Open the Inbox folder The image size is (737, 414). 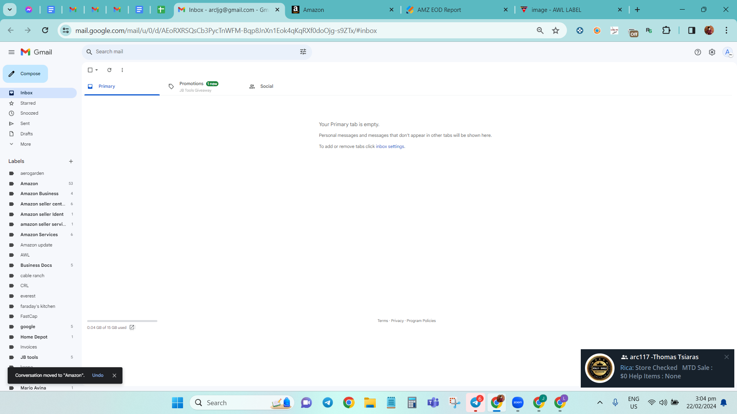pos(38,93)
